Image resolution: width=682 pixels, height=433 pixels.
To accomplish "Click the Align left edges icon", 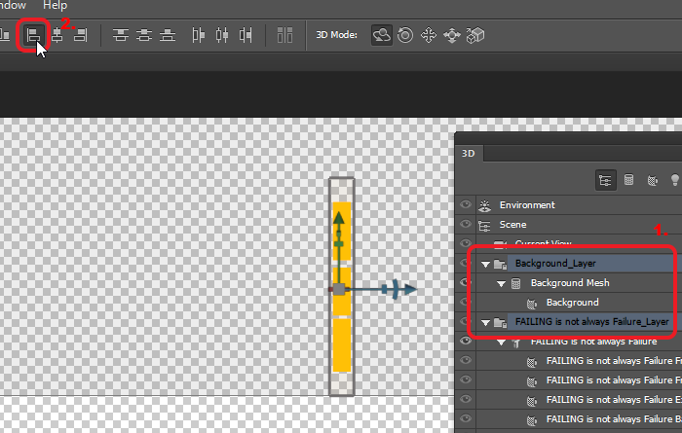I will (33, 35).
